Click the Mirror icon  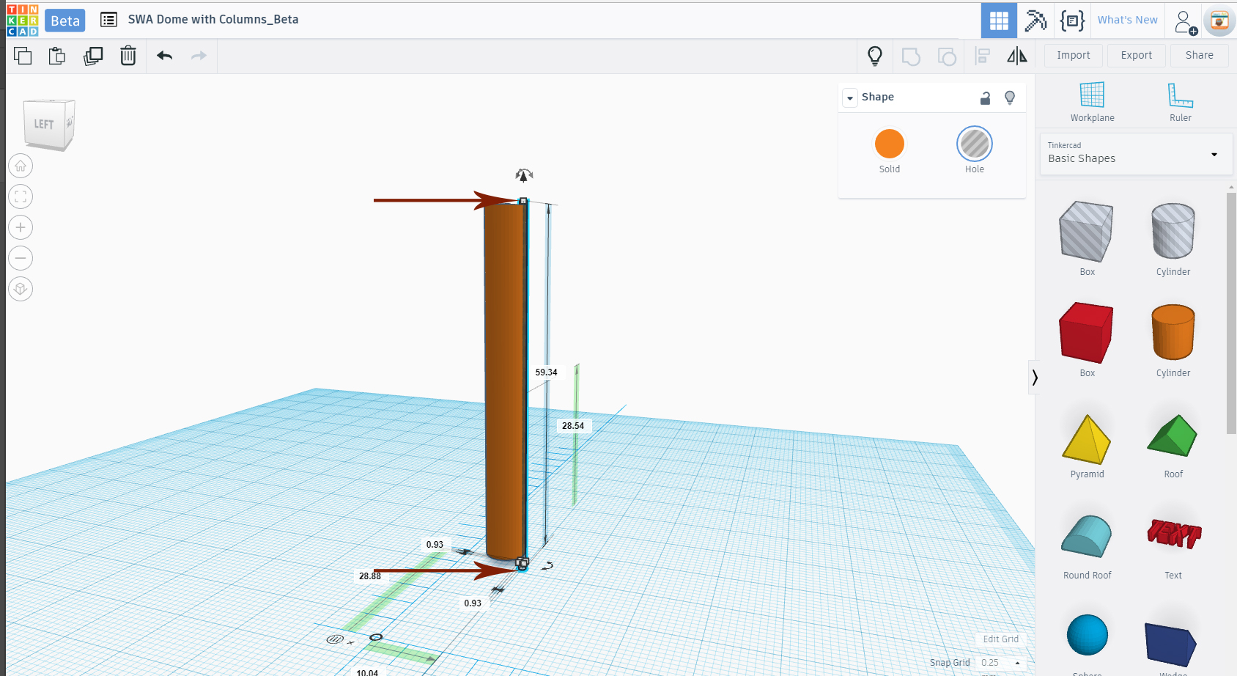point(1017,56)
